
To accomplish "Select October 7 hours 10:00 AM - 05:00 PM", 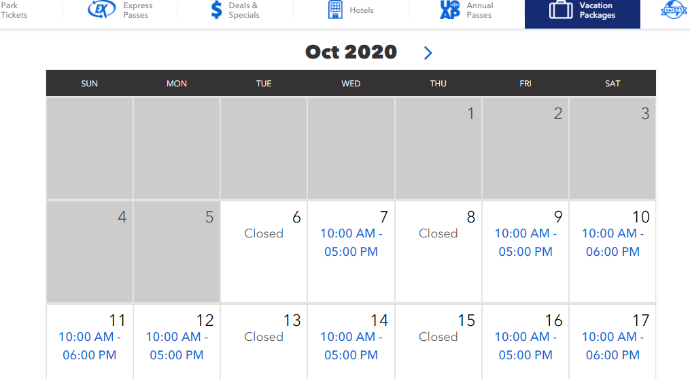I will 351,242.
